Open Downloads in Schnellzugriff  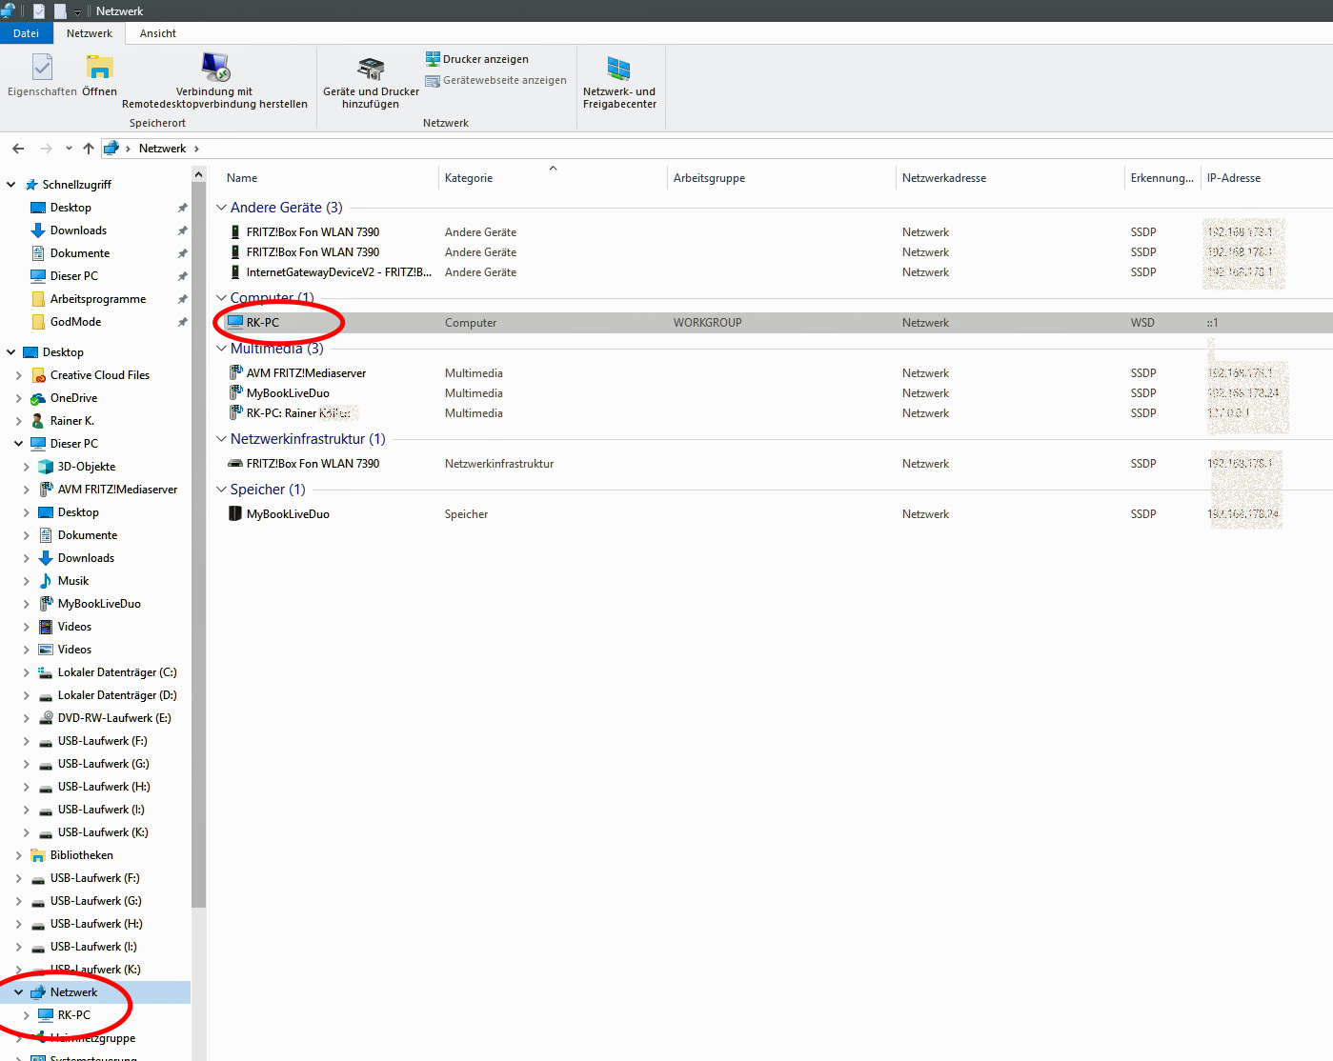(x=78, y=230)
